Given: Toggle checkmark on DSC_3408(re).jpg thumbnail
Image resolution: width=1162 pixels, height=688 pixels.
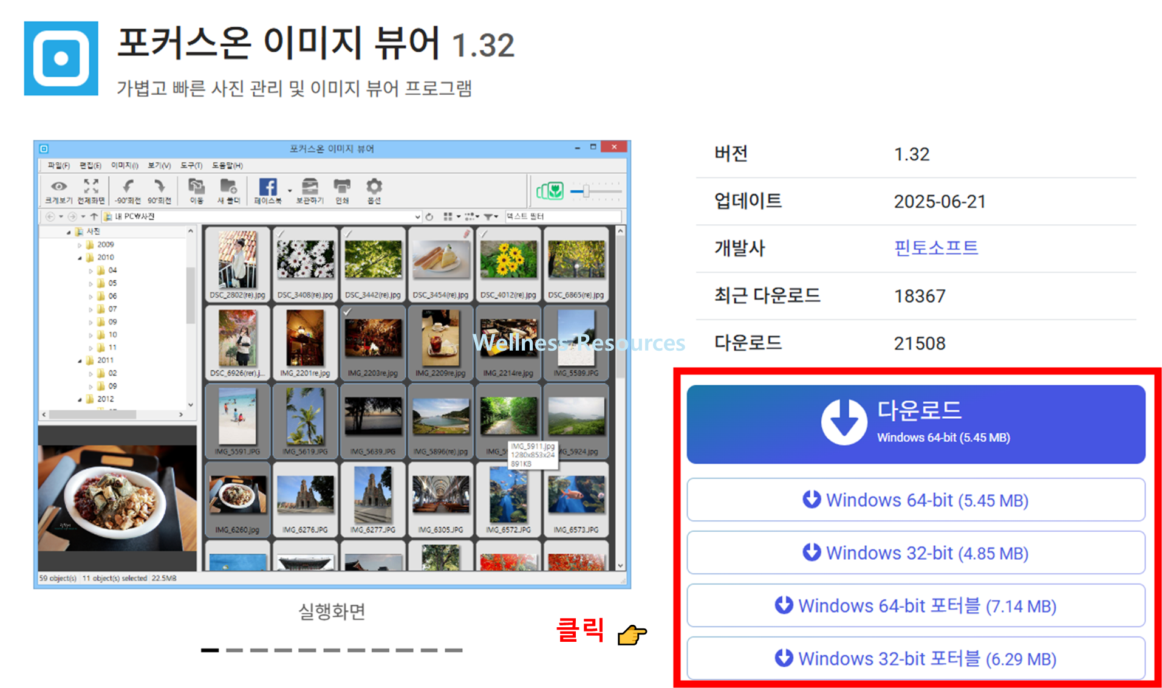Looking at the screenshot, I should (281, 233).
